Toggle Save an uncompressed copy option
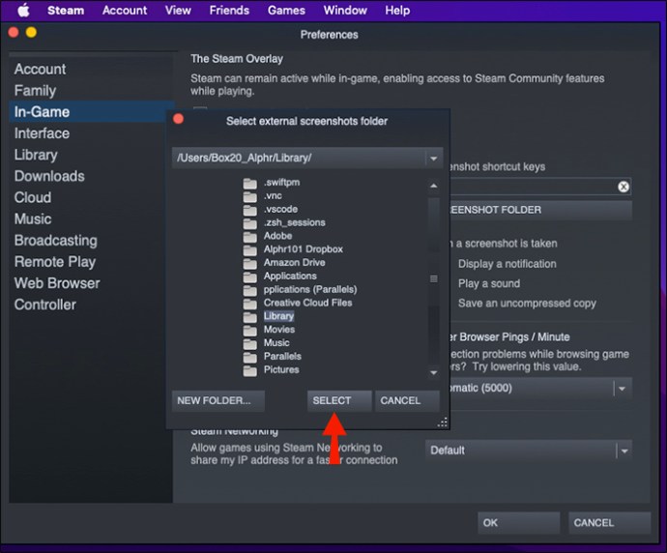This screenshot has width=667, height=553. tap(527, 304)
